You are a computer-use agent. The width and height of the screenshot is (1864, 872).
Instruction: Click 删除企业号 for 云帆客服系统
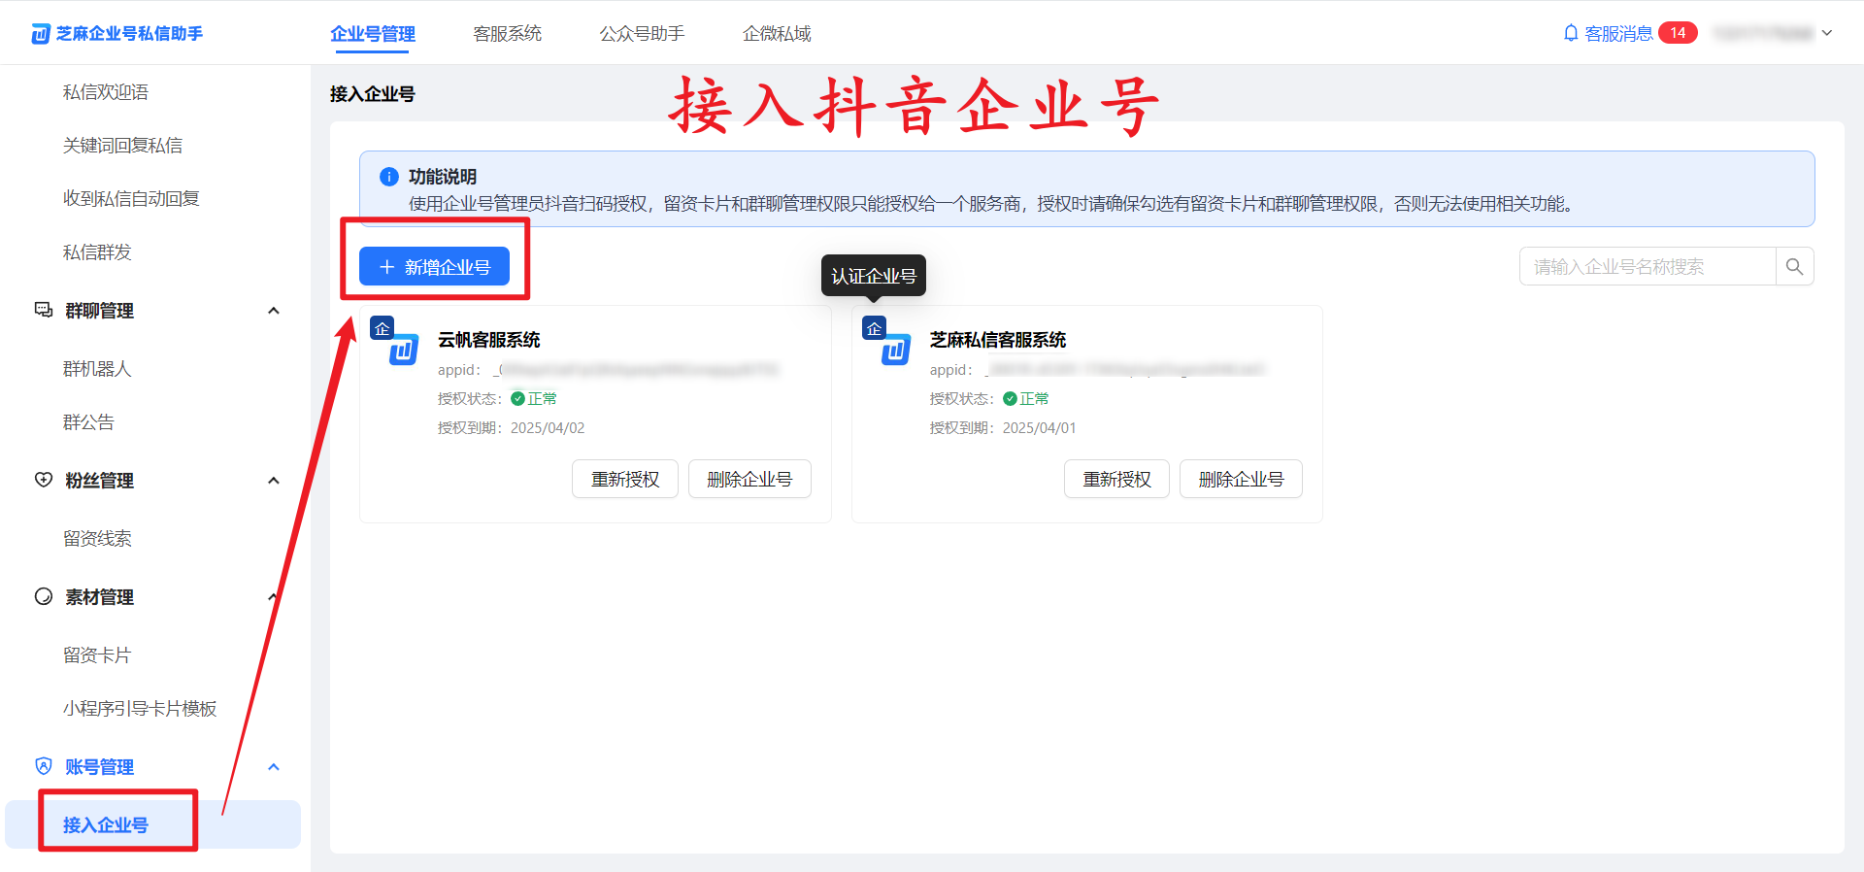[x=749, y=479]
